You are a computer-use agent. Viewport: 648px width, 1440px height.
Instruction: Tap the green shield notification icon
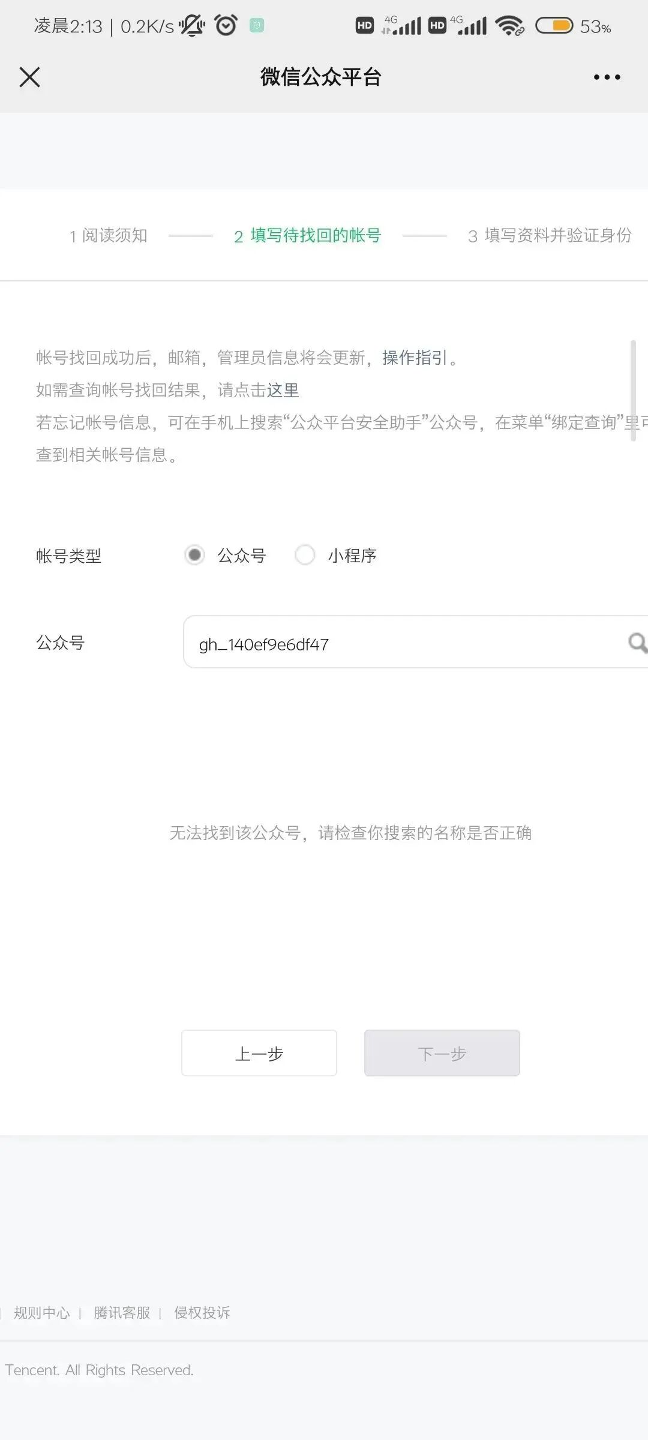point(257,26)
